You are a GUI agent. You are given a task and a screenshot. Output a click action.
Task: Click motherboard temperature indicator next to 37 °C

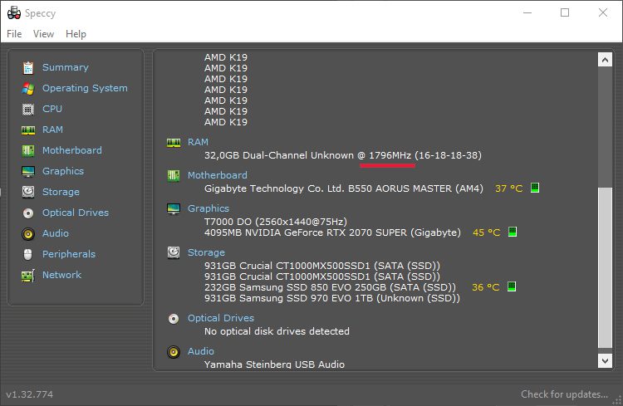click(535, 188)
